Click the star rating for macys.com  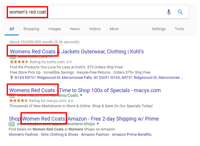pos(18,101)
